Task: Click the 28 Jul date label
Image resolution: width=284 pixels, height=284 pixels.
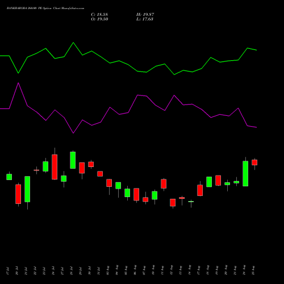Action: pyautogui.click(x=71, y=271)
